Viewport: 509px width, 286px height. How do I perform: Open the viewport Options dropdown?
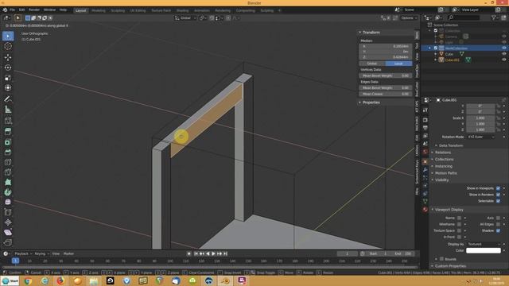(409, 18)
